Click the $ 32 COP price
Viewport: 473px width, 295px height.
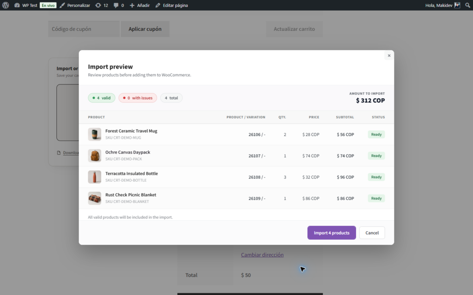311,177
